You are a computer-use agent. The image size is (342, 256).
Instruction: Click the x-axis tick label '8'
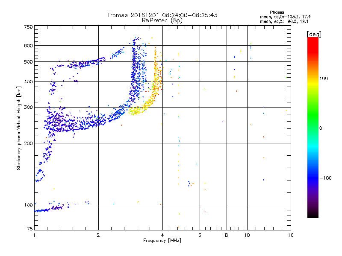[227, 235]
